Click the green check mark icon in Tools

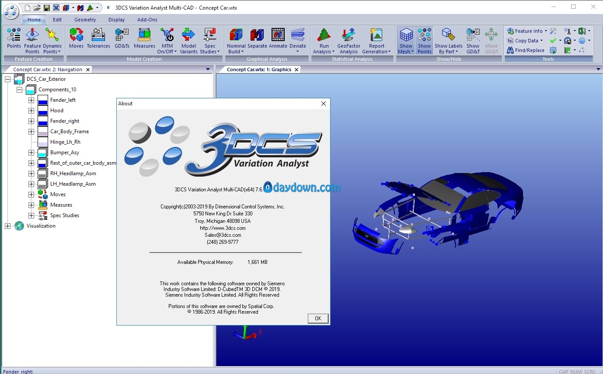pos(553,41)
